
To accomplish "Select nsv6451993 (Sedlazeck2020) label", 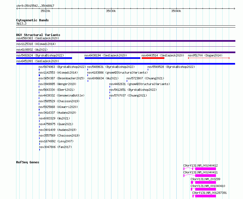I will [x=38, y=61].
